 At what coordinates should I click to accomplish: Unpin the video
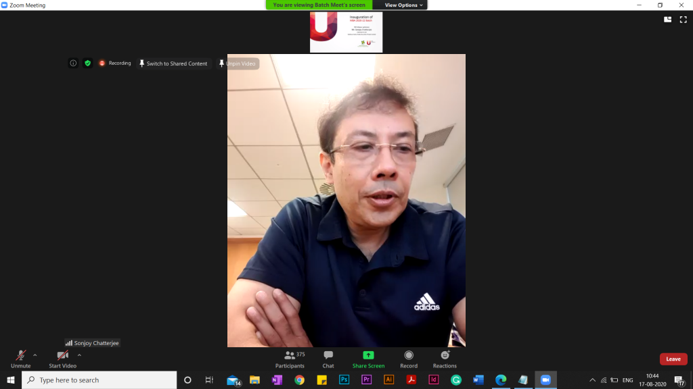tap(238, 63)
